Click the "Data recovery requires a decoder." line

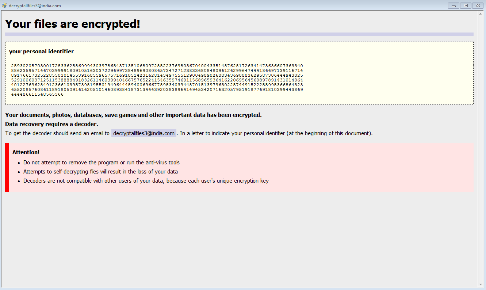(x=51, y=124)
